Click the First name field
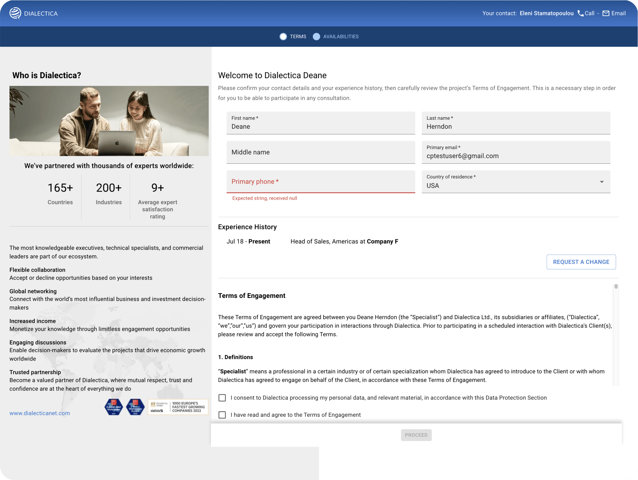This screenshot has width=638, height=480. pyautogui.click(x=321, y=123)
